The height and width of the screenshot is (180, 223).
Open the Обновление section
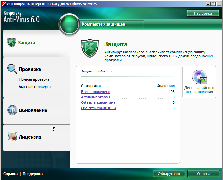point(33,110)
